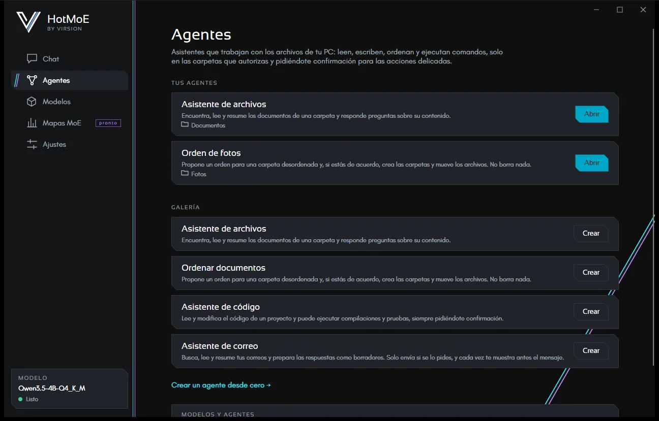Create the Ordenar documentos agent
The image size is (659, 421).
coord(591,273)
